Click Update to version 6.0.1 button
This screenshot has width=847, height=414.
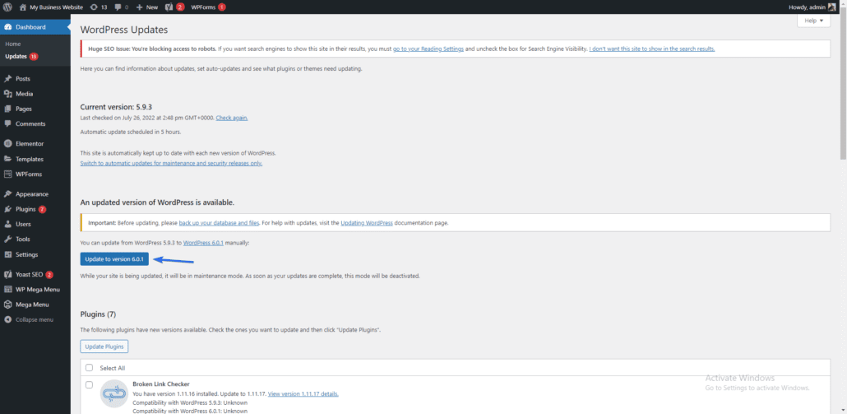coord(114,259)
